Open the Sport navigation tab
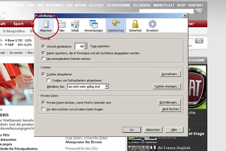This screenshot has height=151, width=226. (x=18, y=24)
